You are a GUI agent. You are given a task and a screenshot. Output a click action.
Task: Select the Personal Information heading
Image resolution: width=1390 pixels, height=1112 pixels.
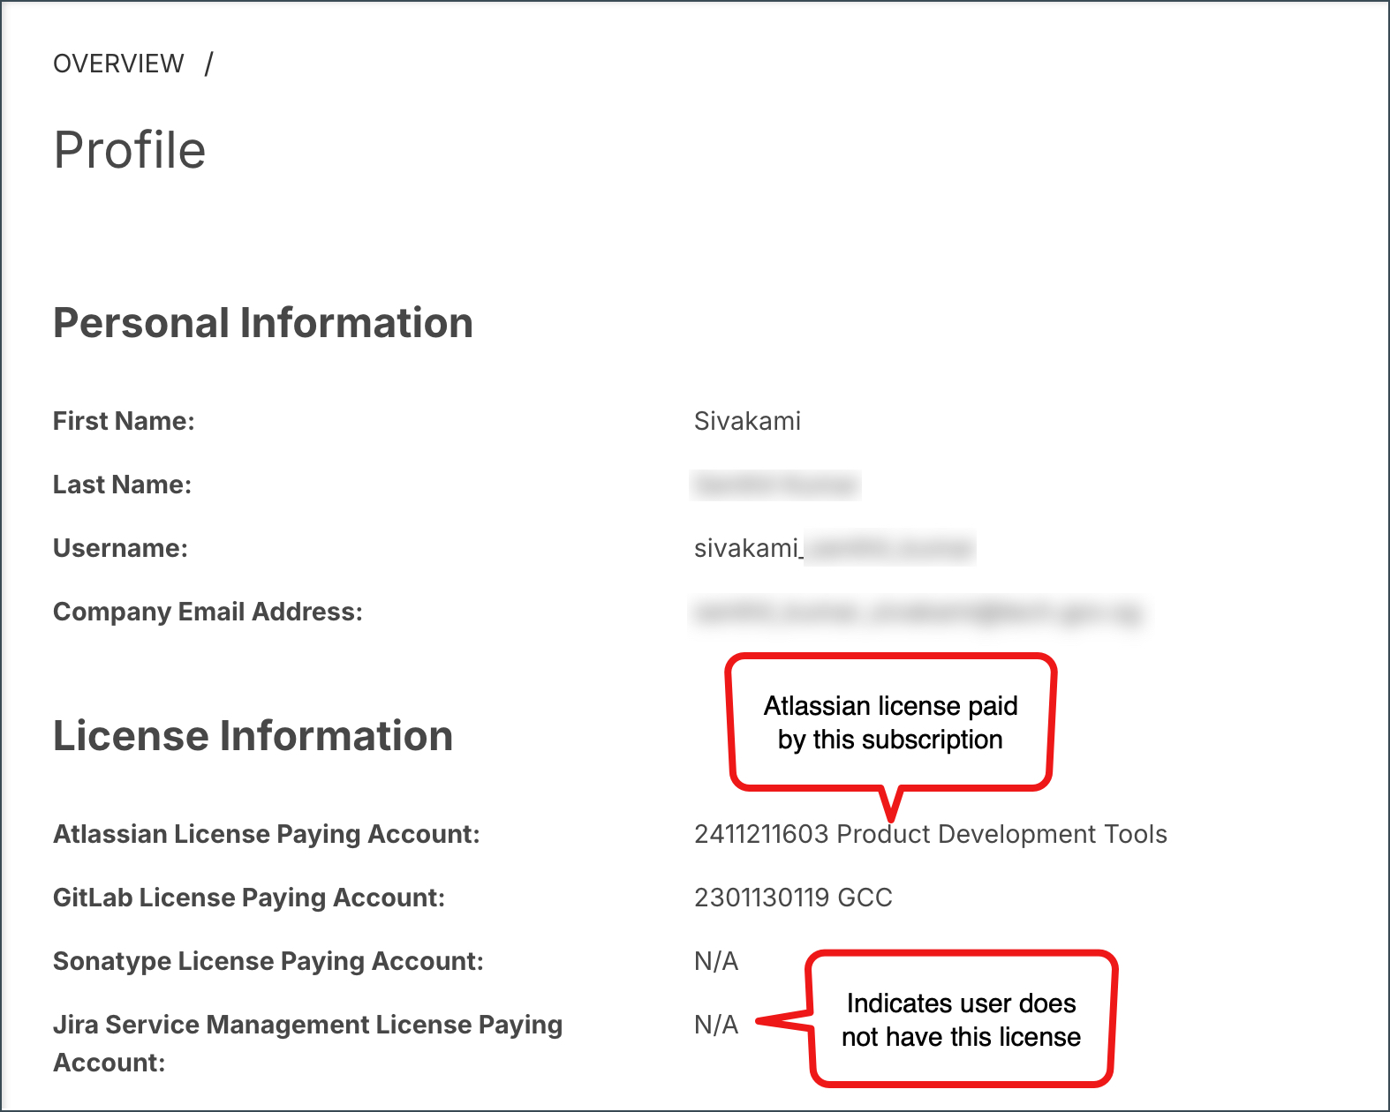(x=263, y=323)
